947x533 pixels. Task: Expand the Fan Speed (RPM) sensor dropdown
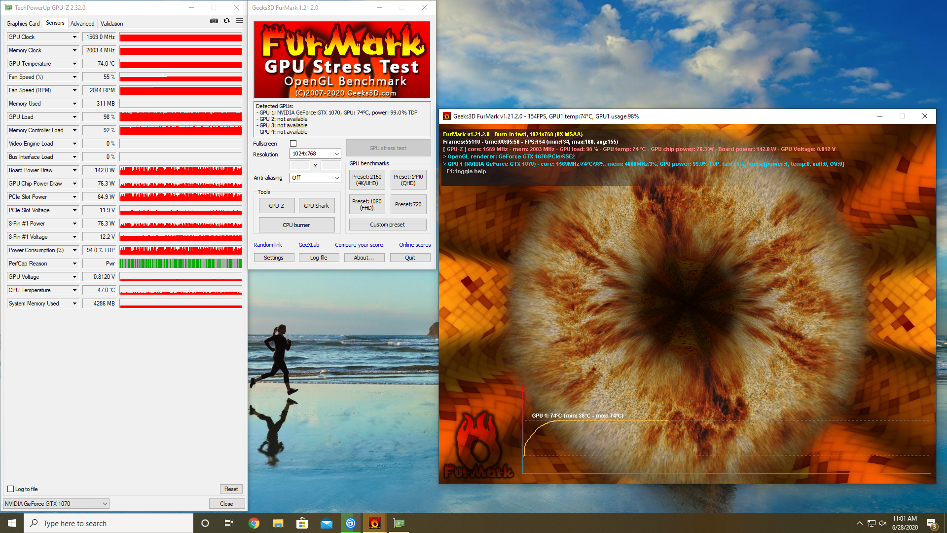74,90
